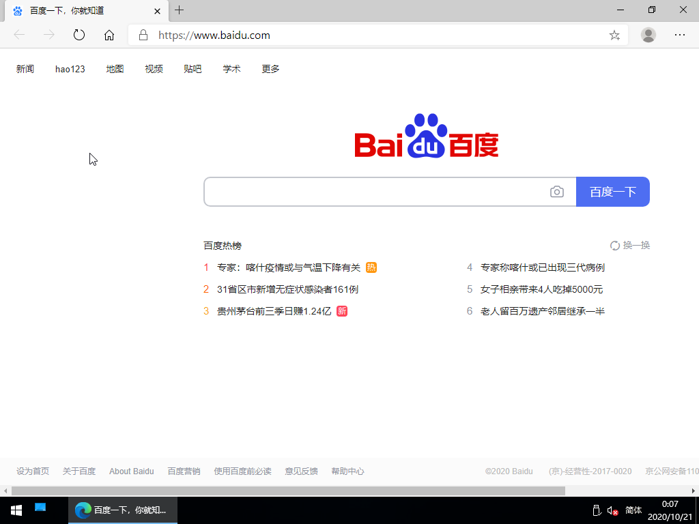Click the 帮助中心 footer link
The image size is (699, 524).
(347, 471)
